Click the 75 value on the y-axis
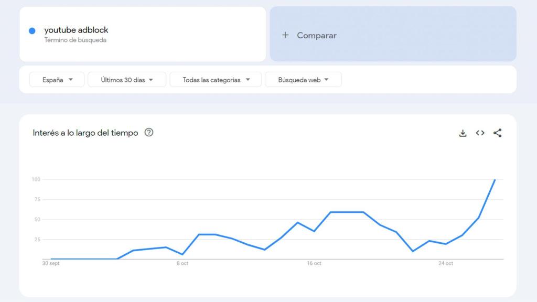The height and width of the screenshot is (302, 537). point(37,199)
